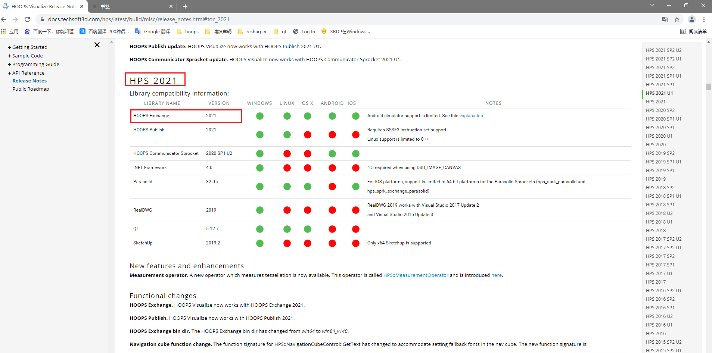Image resolution: width=712 pixels, height=353 pixels.
Task: Select the SketchUp version 2019.2 cell
Action: point(213,243)
